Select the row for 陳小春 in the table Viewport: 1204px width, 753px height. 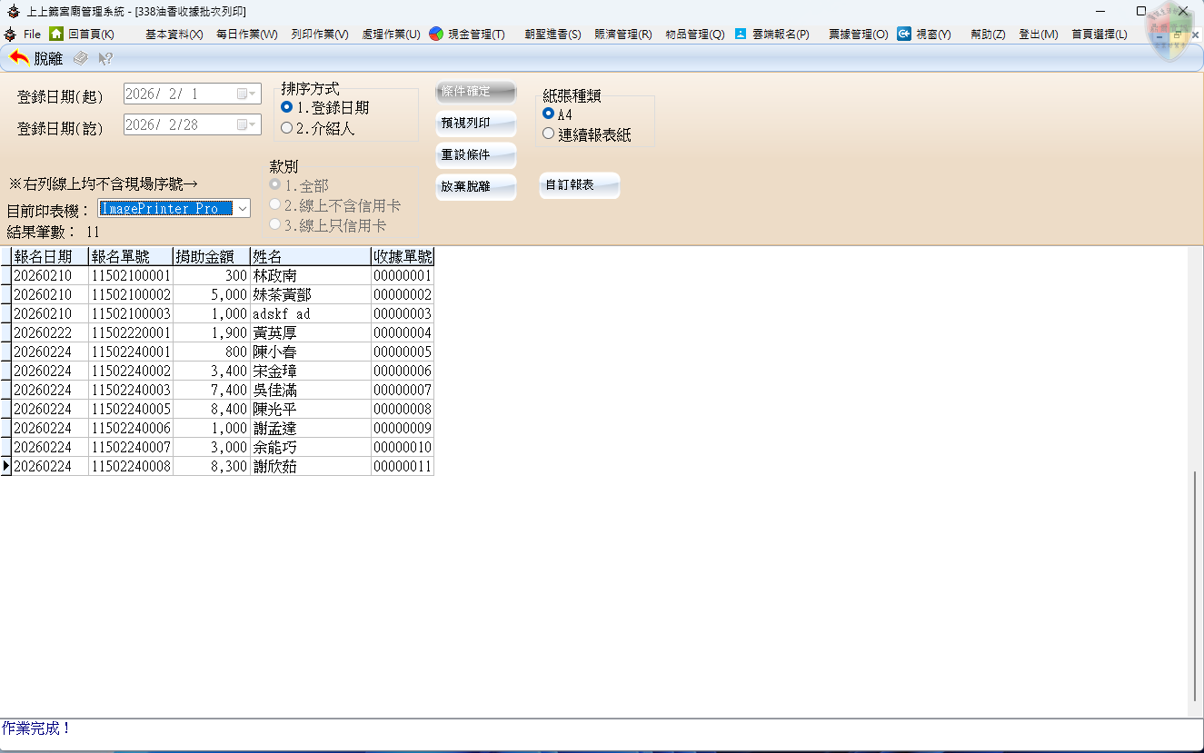click(274, 352)
